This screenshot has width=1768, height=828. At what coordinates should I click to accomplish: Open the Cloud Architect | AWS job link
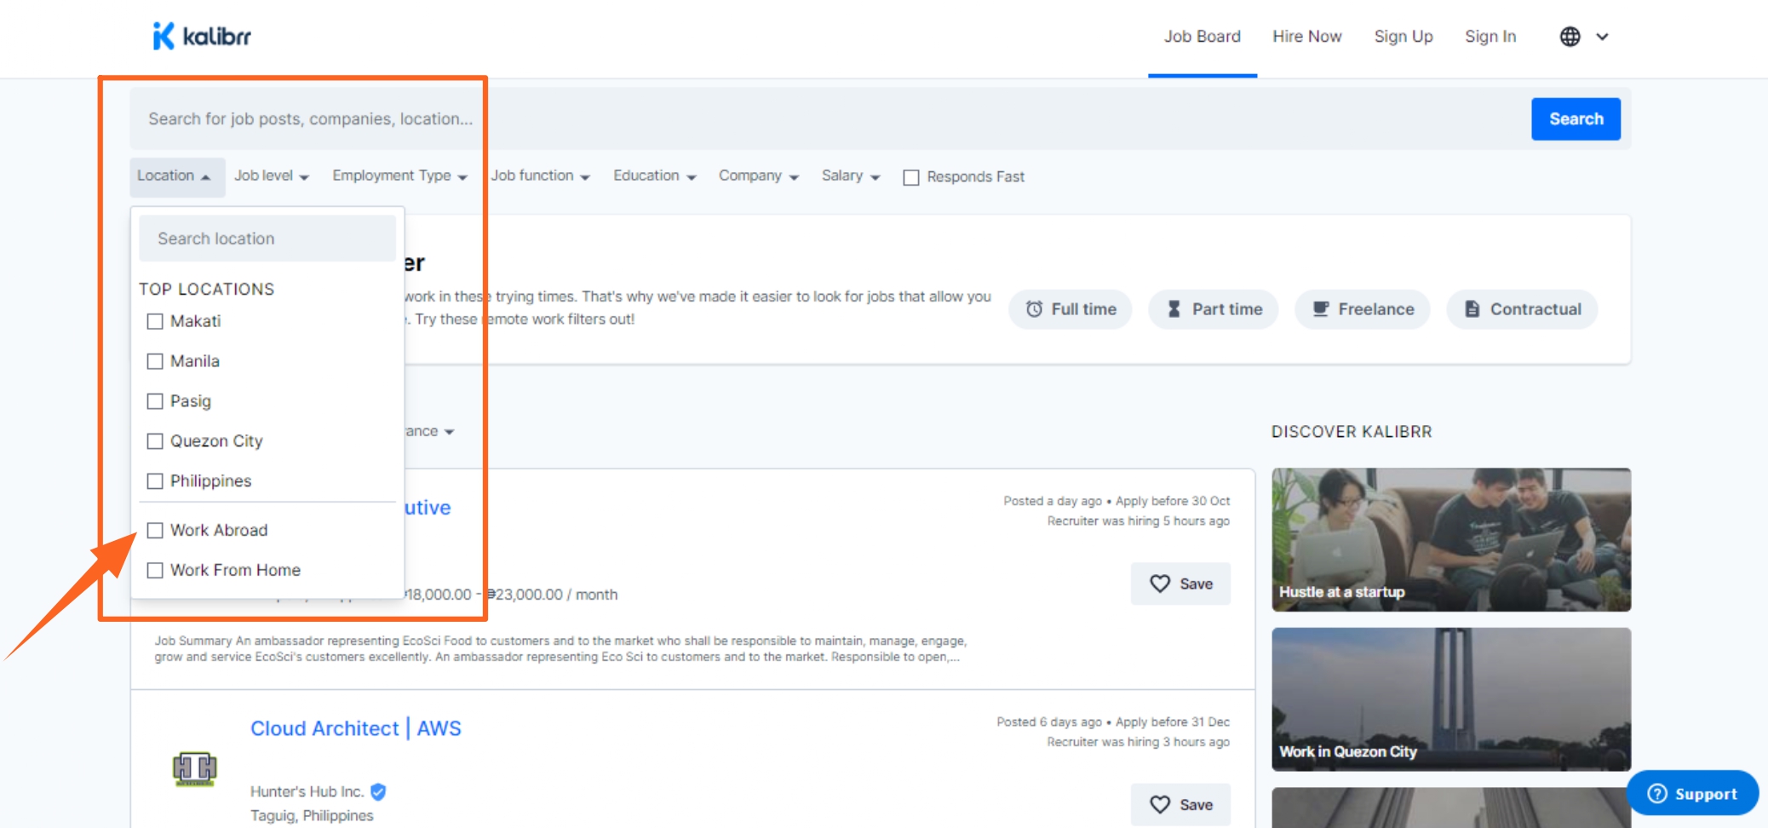pyautogui.click(x=355, y=728)
